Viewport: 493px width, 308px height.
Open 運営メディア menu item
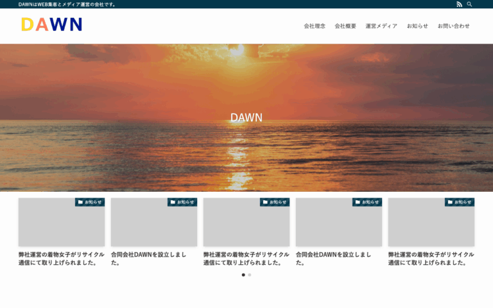click(381, 26)
